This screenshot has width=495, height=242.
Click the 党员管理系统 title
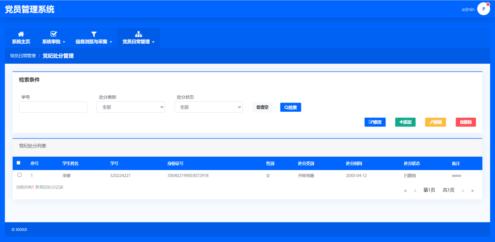coord(30,10)
